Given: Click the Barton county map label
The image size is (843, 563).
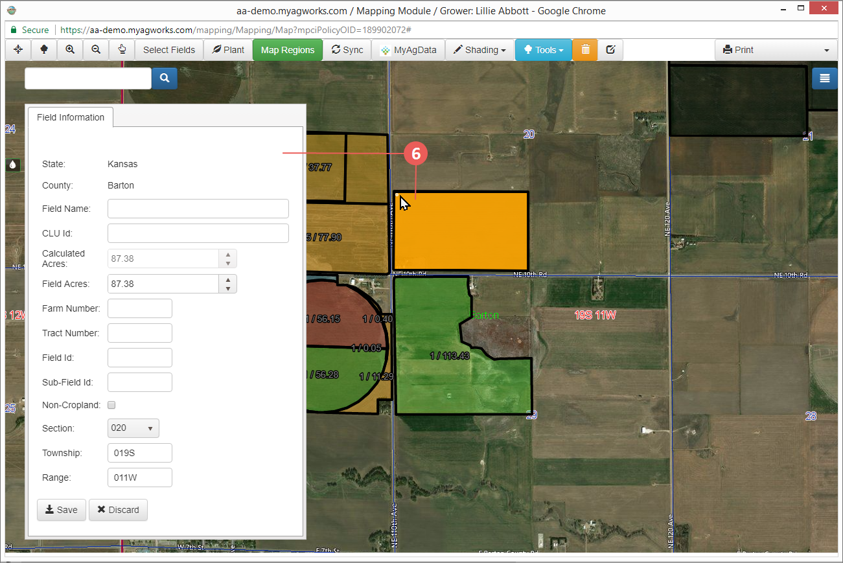Looking at the screenshot, I should pos(485,316).
